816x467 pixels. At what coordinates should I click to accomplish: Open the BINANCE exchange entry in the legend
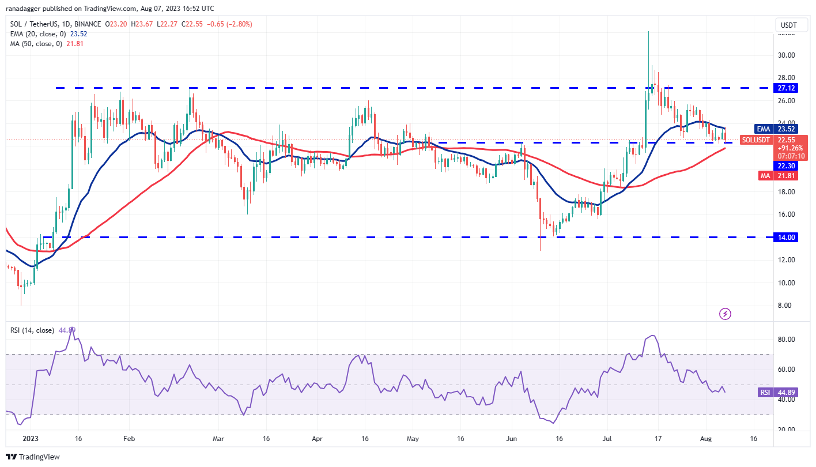coord(88,24)
